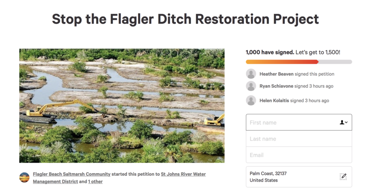Click Helen Kolaitis's signer avatar icon

[251, 101]
